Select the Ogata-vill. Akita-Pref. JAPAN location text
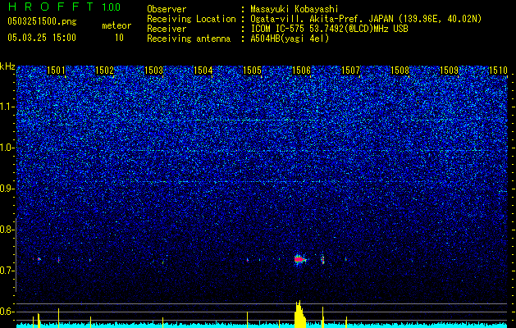 click(366, 19)
